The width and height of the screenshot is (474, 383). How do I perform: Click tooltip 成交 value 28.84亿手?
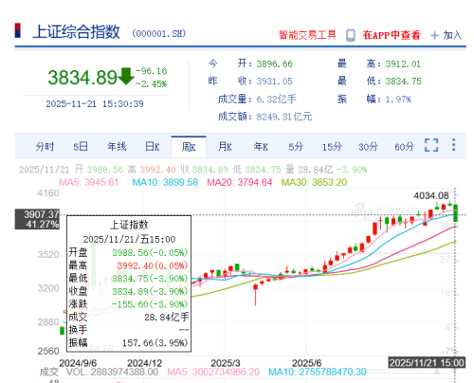point(167,317)
